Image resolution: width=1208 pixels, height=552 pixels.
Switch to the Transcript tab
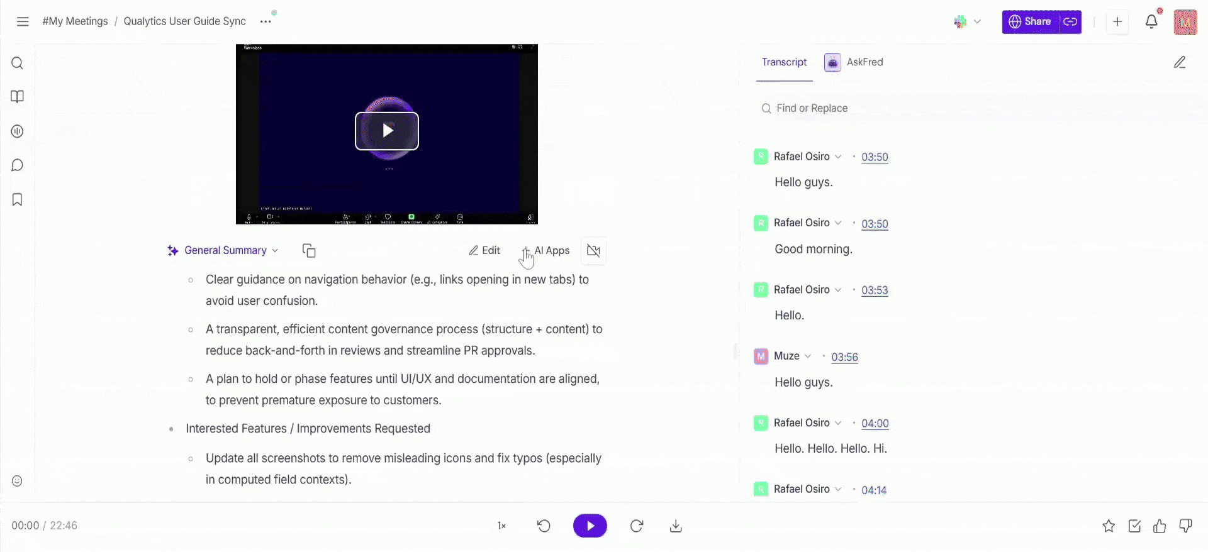pyautogui.click(x=784, y=62)
